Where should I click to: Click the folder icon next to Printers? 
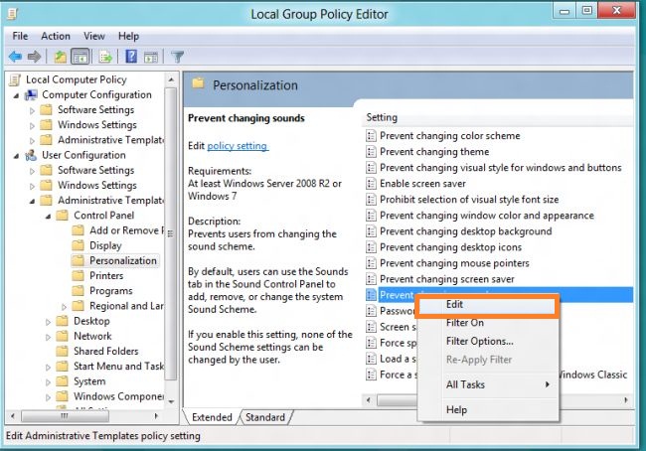coord(78,275)
